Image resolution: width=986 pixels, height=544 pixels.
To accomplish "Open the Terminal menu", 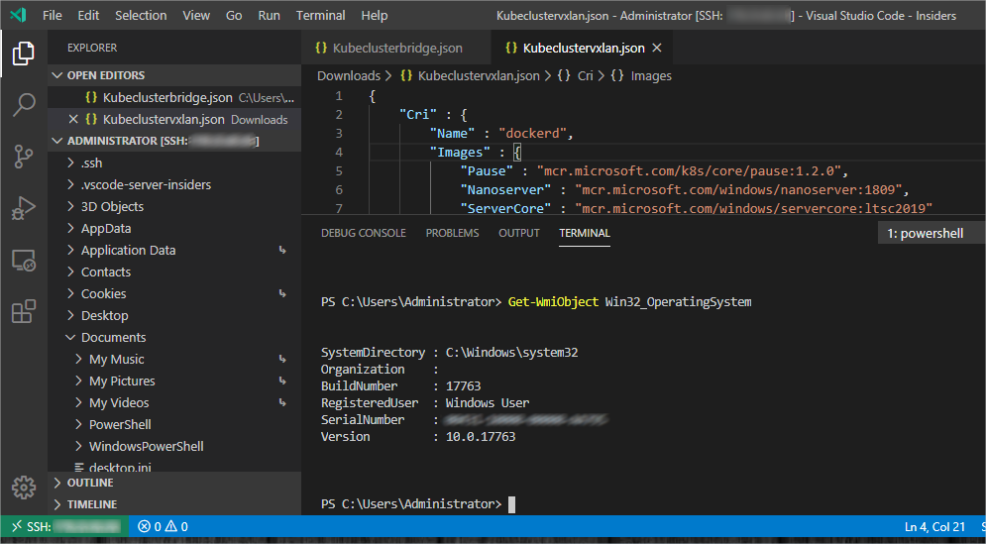I will (x=321, y=15).
